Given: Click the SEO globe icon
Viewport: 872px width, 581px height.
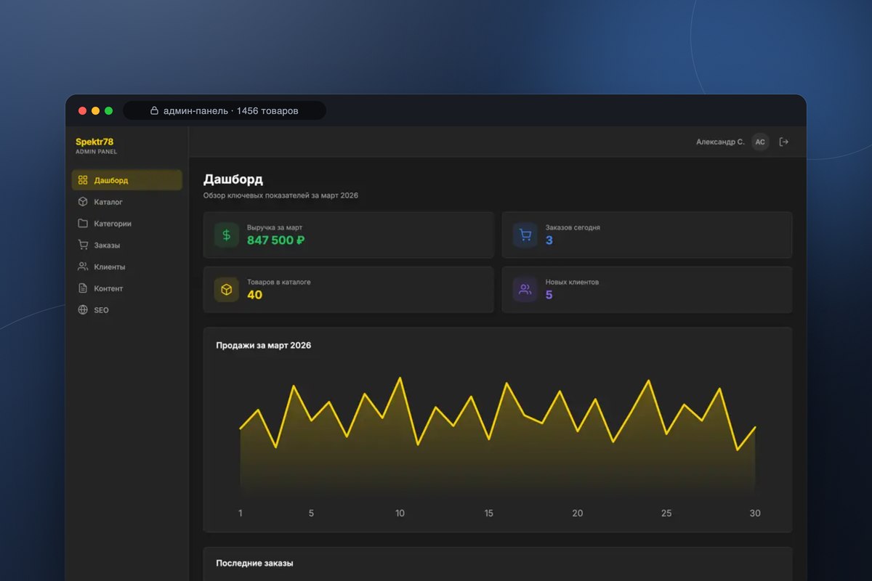Looking at the screenshot, I should (83, 310).
